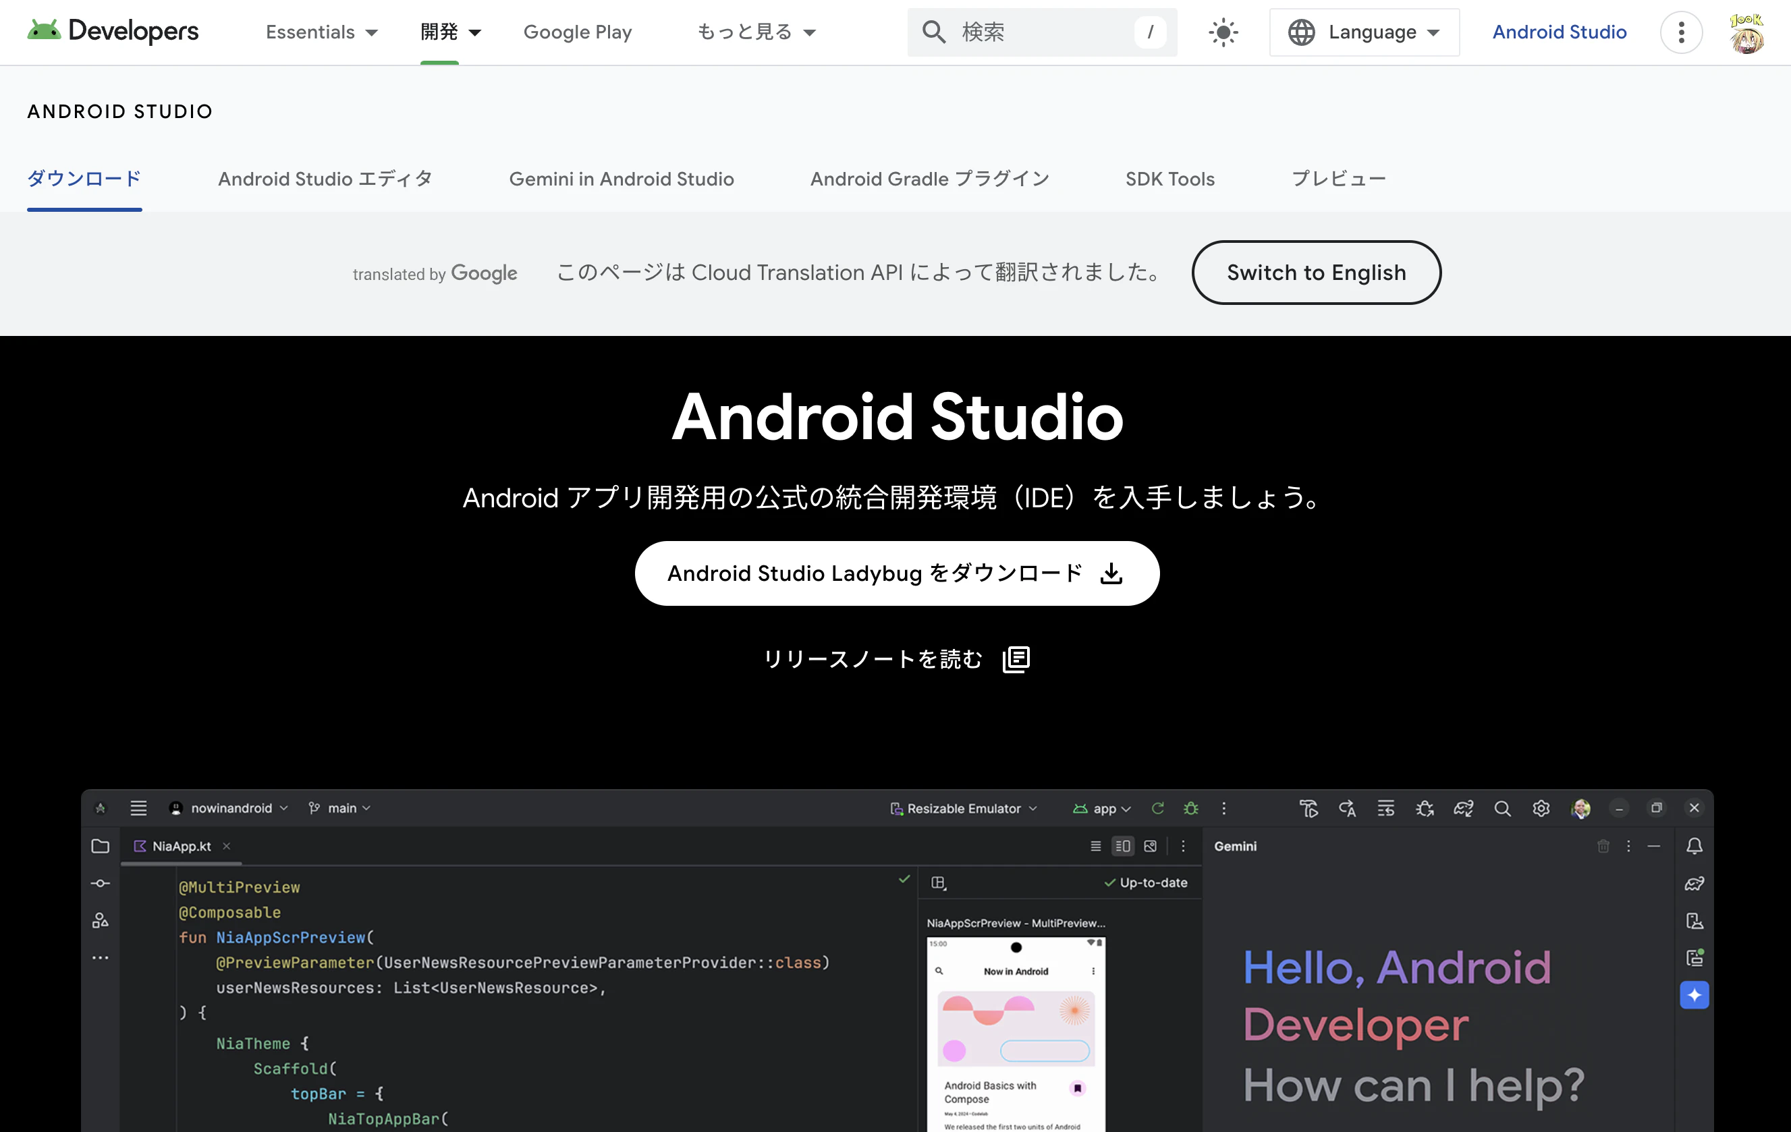Image resolution: width=1791 pixels, height=1132 pixels.
Task: Click the IDE Search Everywhere magnifier
Action: [1502, 808]
